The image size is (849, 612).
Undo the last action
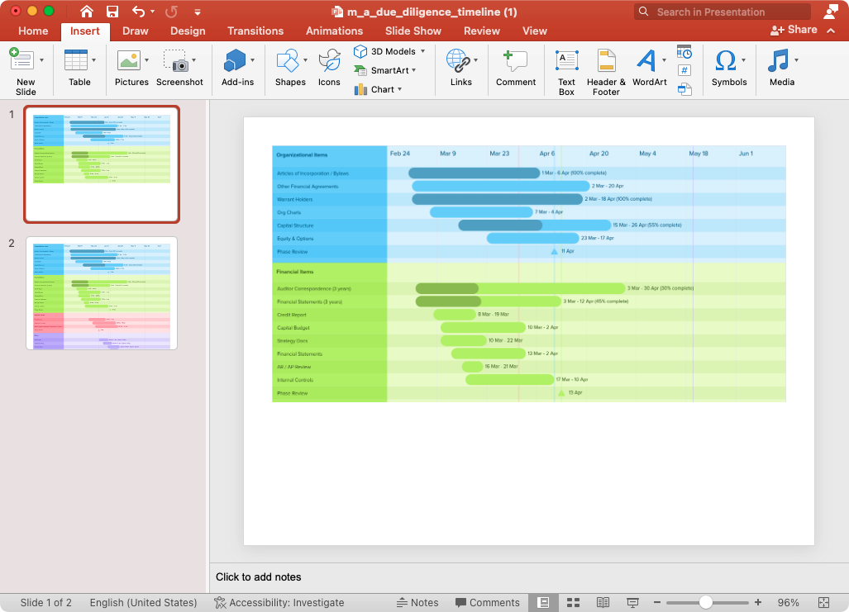pyautogui.click(x=139, y=12)
